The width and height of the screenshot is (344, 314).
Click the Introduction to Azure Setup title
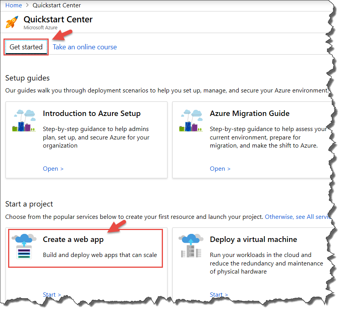[x=92, y=113]
